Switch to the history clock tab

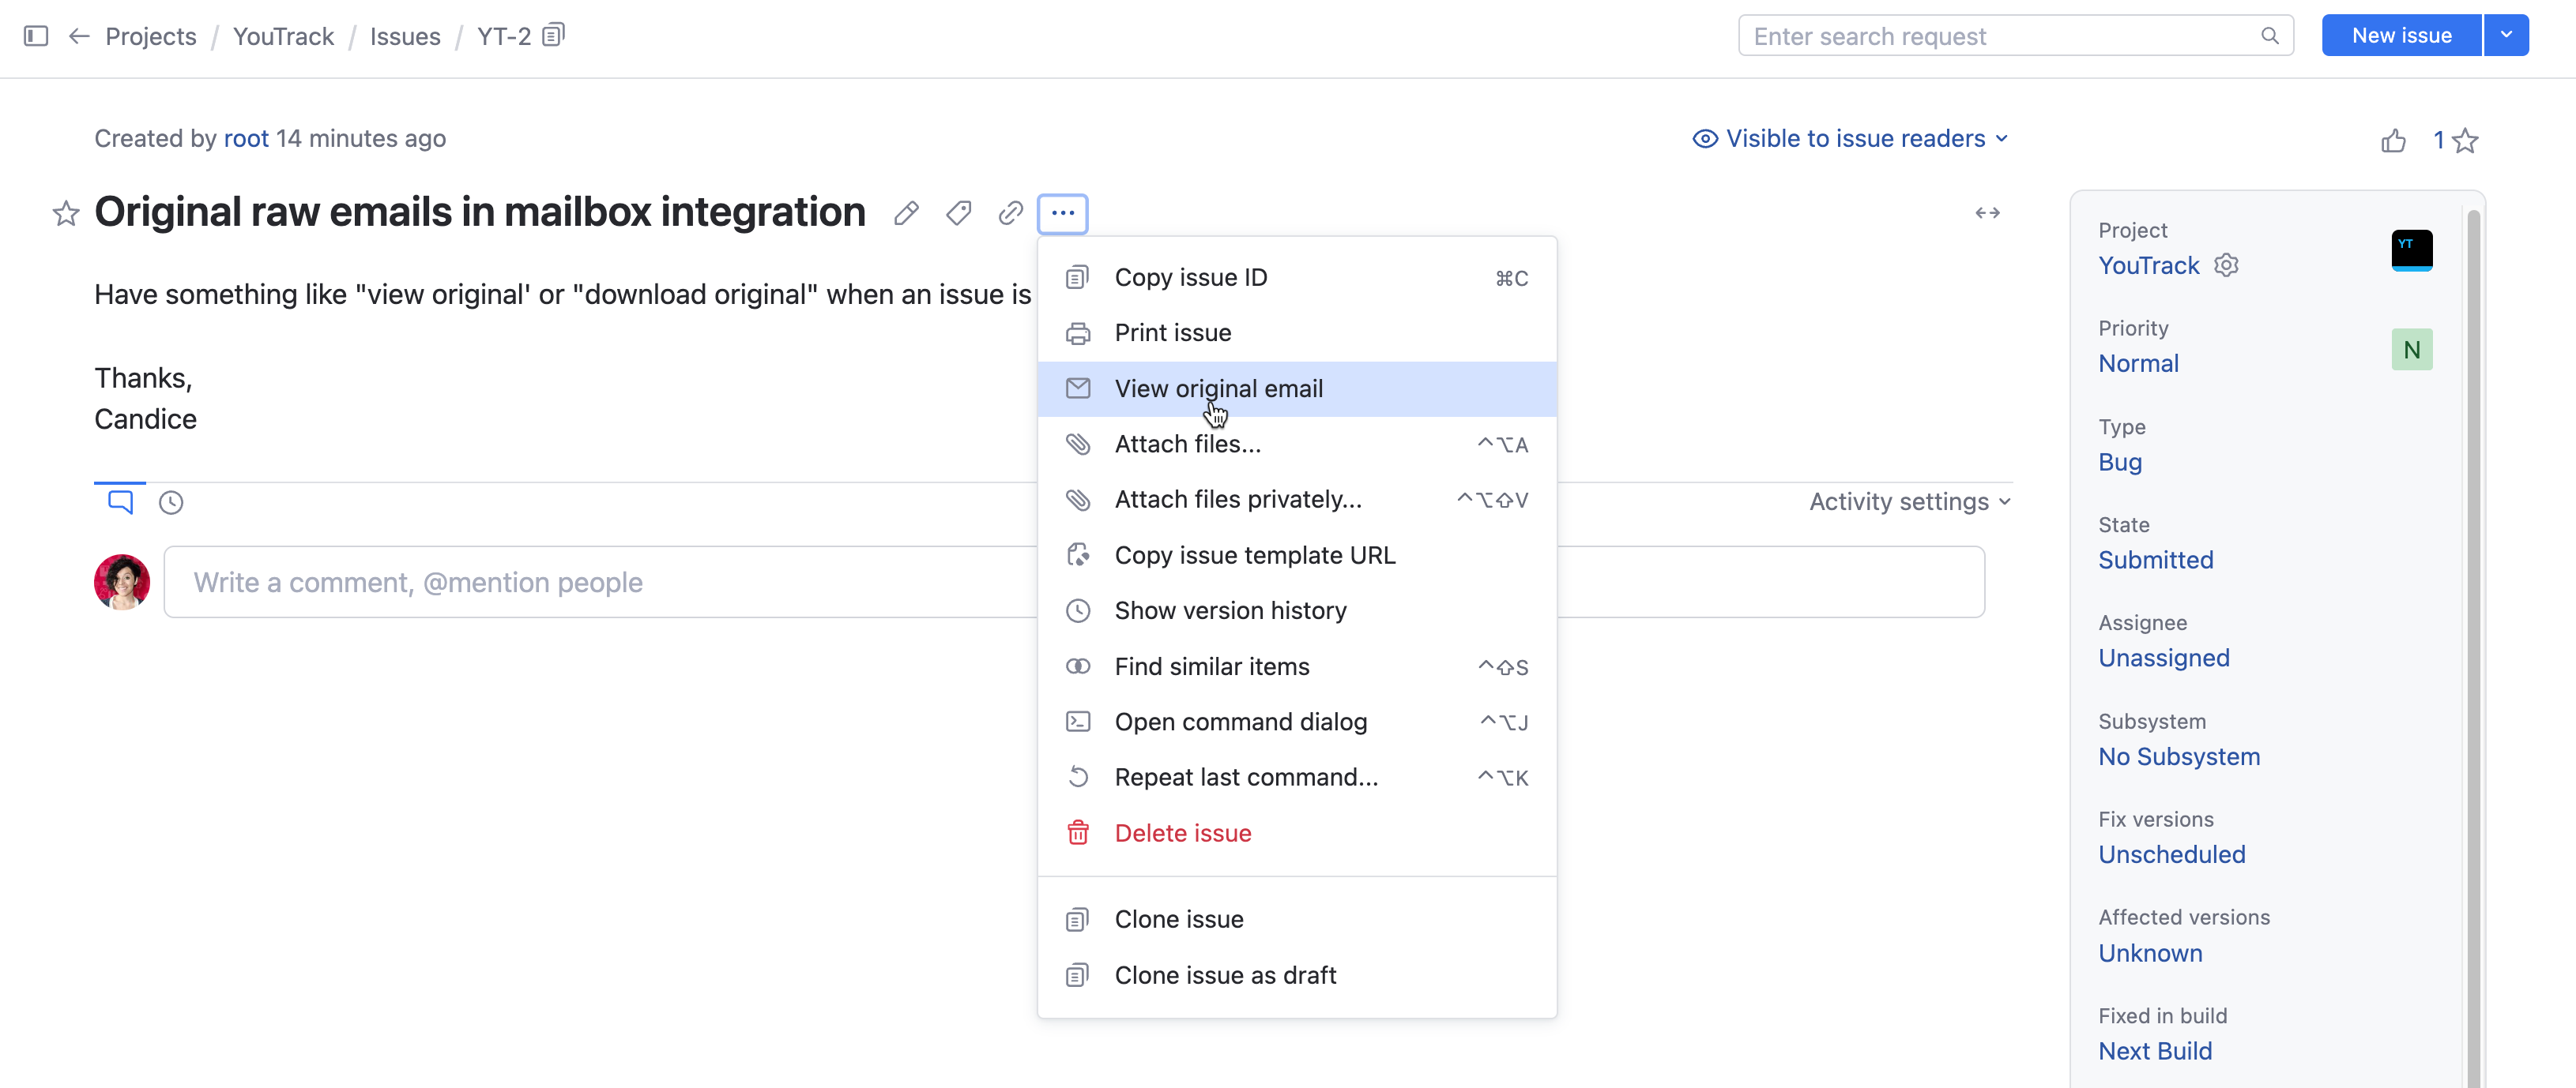[x=171, y=502]
